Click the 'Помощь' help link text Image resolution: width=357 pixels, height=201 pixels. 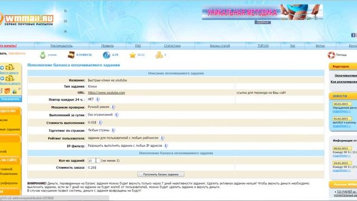click(341, 55)
